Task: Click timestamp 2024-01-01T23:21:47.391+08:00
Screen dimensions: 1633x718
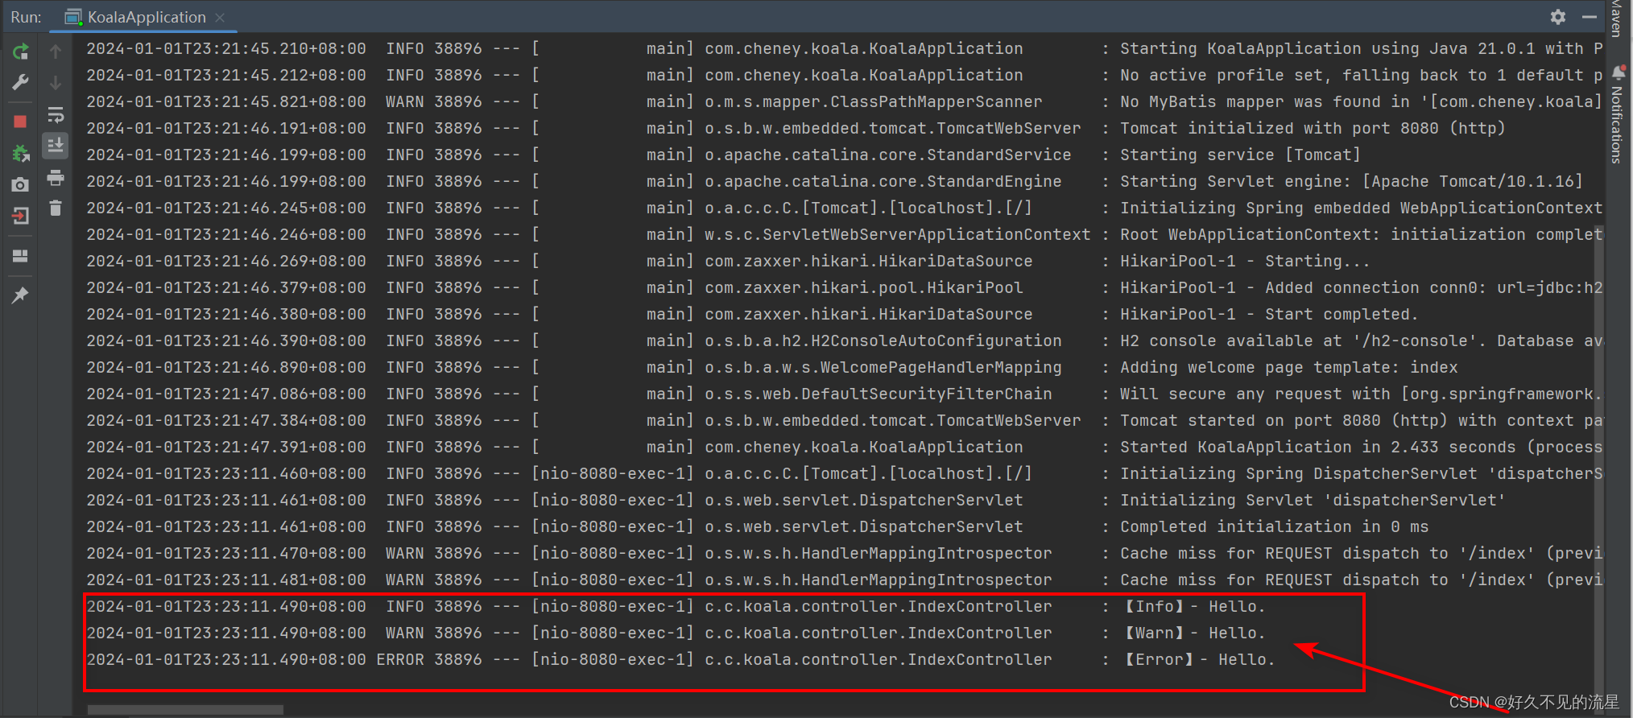Action: point(226,447)
